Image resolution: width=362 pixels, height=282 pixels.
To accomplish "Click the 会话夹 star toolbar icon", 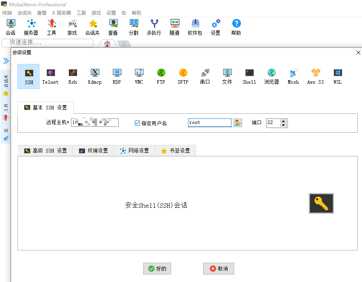I will (x=93, y=27).
